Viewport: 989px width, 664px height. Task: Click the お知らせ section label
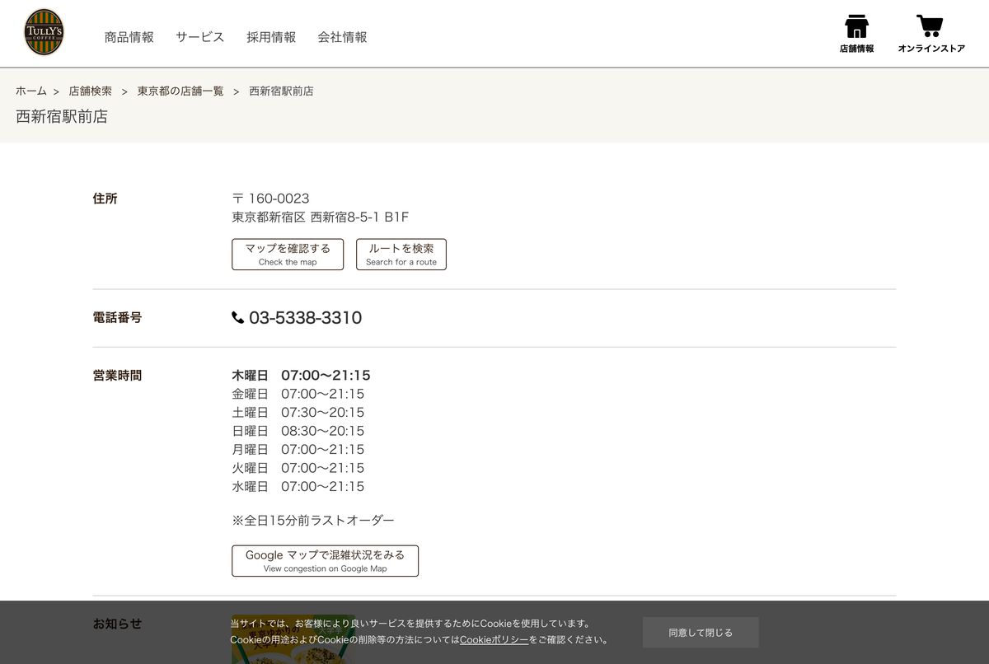tap(117, 624)
